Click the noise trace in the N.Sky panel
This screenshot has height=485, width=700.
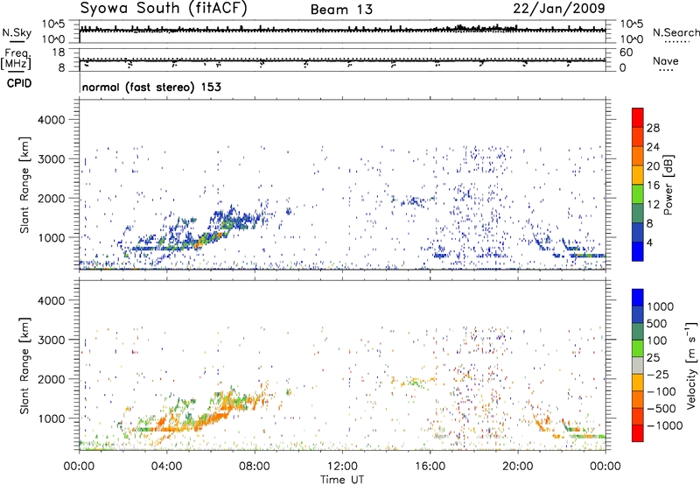(342, 30)
